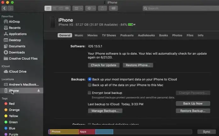Viewport: 219px width, 136px height.
Task: Click the iOS 13.5.1 software version text
Action: click(95, 46)
